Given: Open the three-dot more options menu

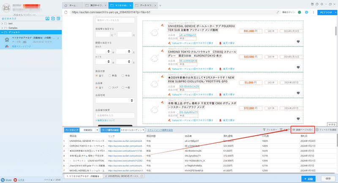Looking at the screenshot, I should (x=313, y=12).
